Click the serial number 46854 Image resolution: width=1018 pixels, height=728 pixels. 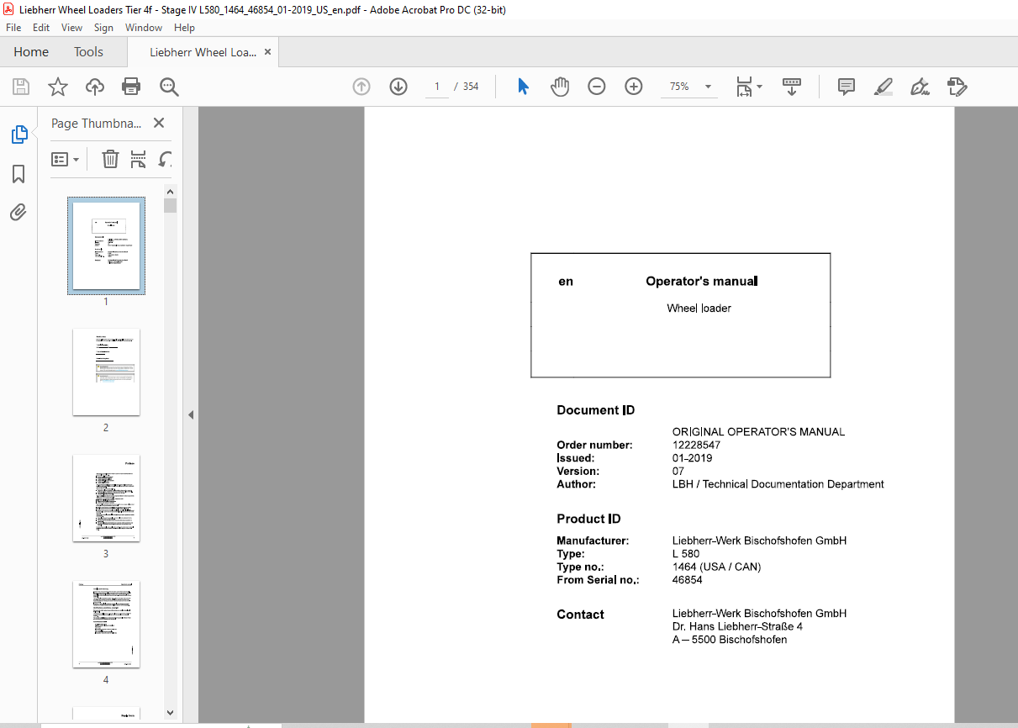coord(688,580)
